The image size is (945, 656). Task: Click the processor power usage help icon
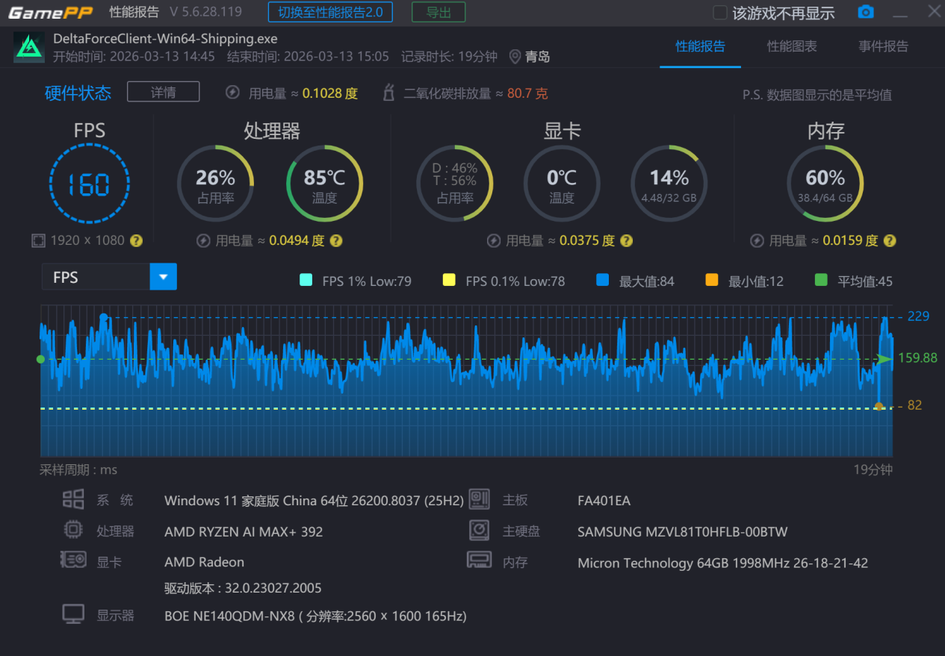[336, 240]
